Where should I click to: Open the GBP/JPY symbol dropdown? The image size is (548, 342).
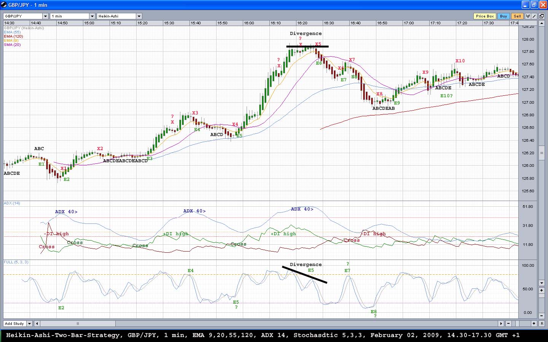[x=45, y=16]
